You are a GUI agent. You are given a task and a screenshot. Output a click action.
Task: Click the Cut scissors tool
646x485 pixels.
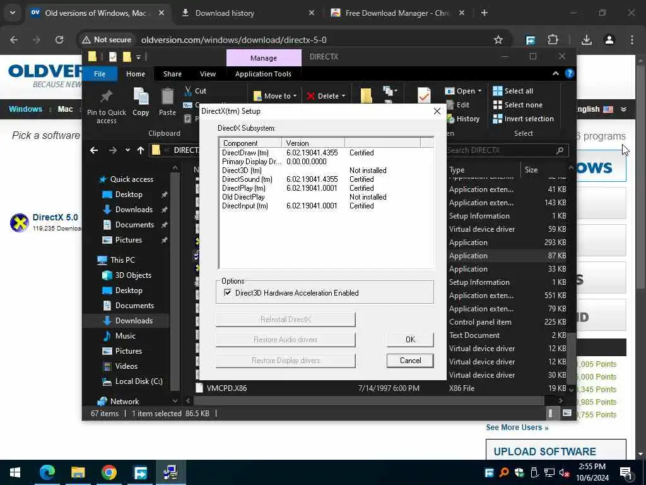click(188, 91)
